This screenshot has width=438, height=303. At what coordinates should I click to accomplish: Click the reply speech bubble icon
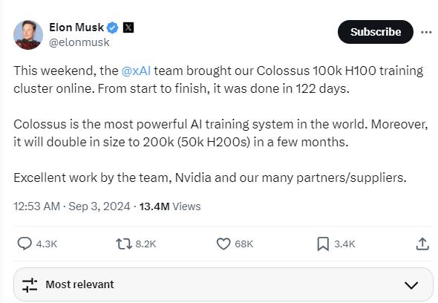(24, 244)
